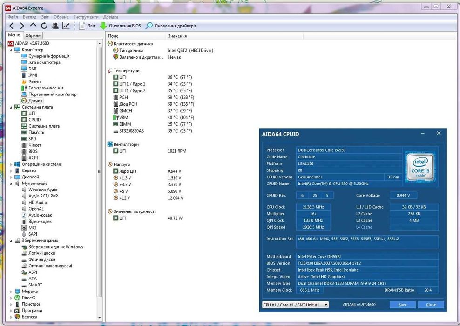Screen dimensions: 460x326
Task: Open the Обране menu in menu bar
Action: pyautogui.click(x=61, y=17)
